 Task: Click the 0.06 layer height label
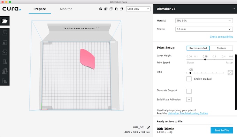[189, 57]
